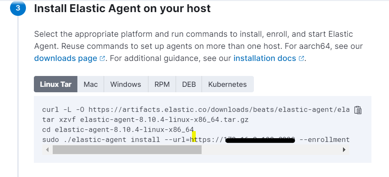Click the external-link icon beside installation docs
This screenshot has height=177, width=389.
tap(301, 58)
